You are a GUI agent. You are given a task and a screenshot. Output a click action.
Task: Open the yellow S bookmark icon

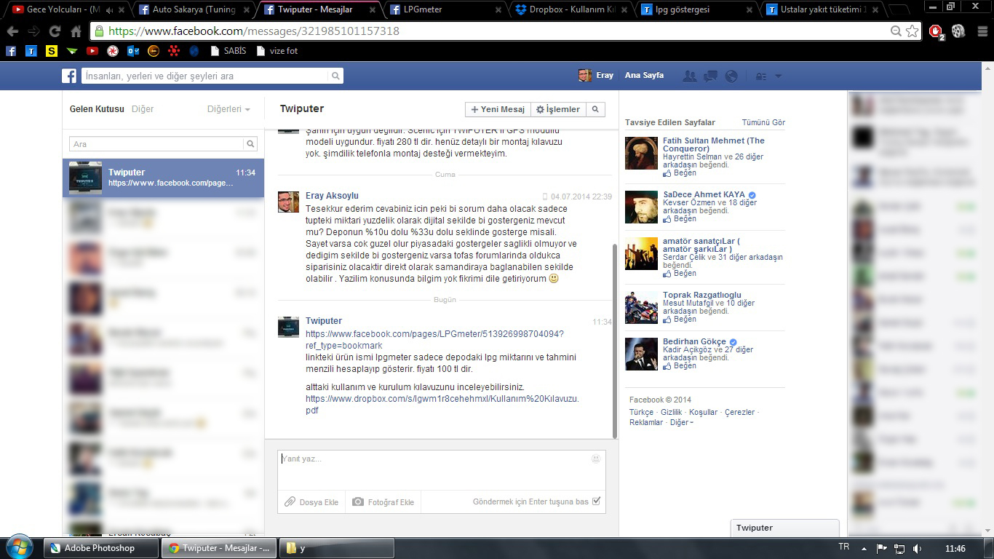[x=52, y=51]
